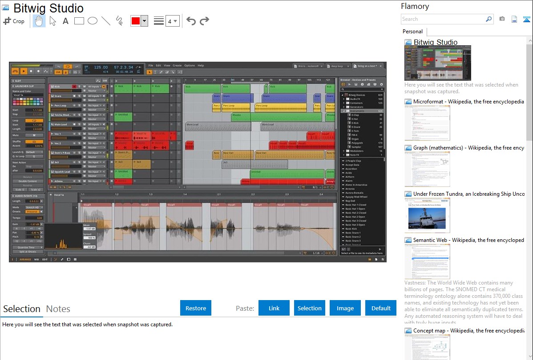Switch to the Notes tab
Image resolution: width=533 pixels, height=360 pixels.
(58, 309)
